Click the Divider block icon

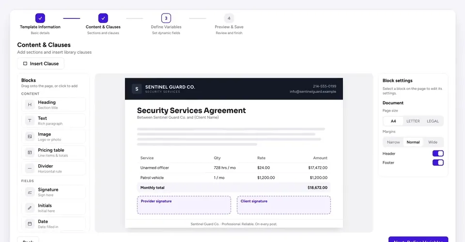pyautogui.click(x=30, y=169)
